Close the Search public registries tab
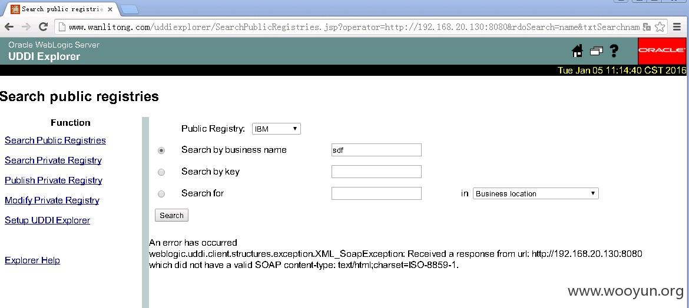The width and height of the screenshot is (689, 308). 110,9
